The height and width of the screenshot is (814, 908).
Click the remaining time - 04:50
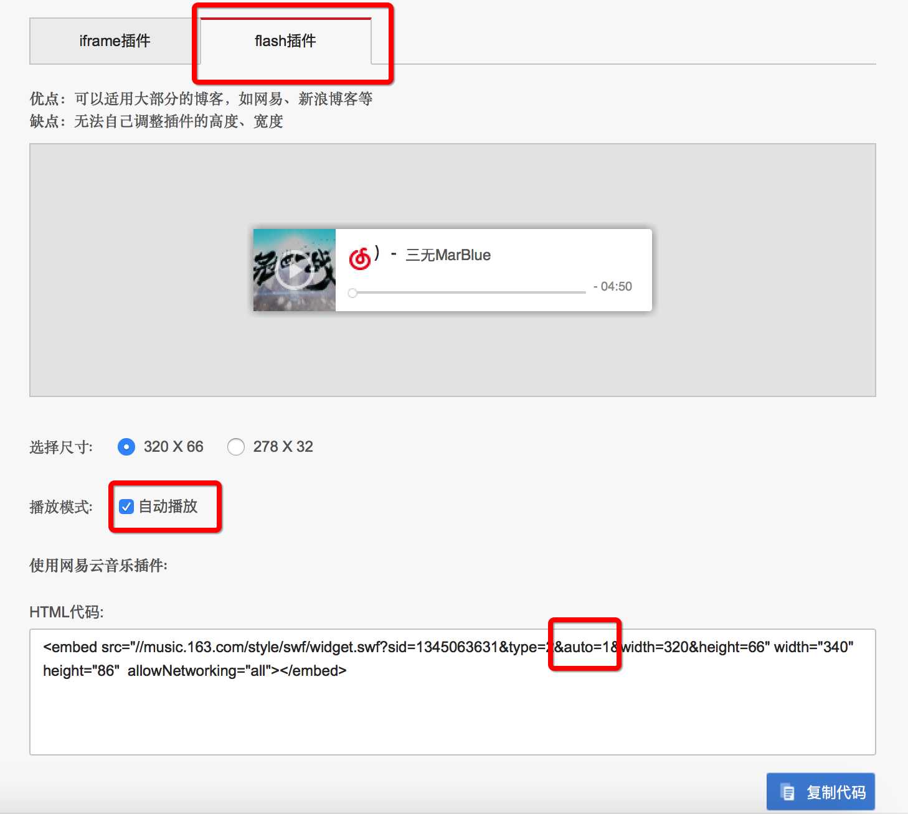[613, 286]
